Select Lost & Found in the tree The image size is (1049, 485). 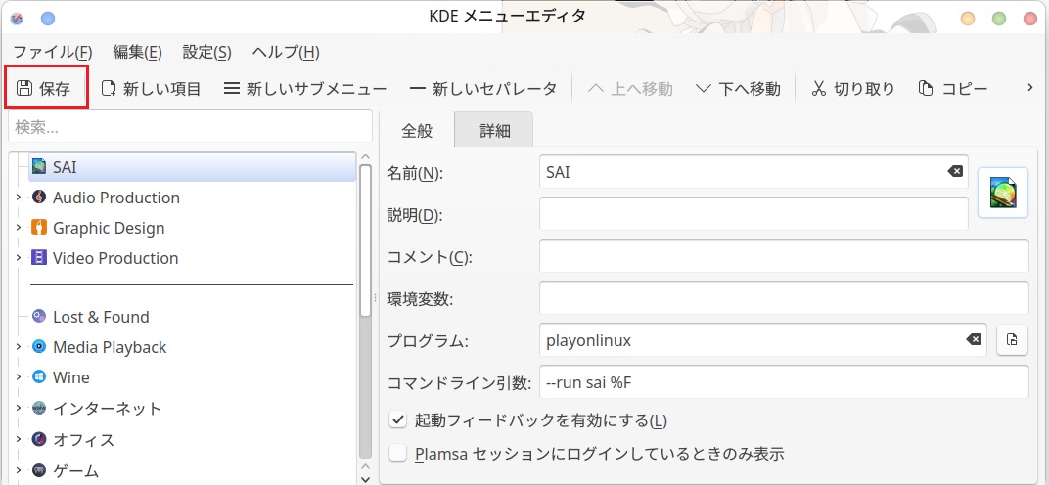pos(100,317)
